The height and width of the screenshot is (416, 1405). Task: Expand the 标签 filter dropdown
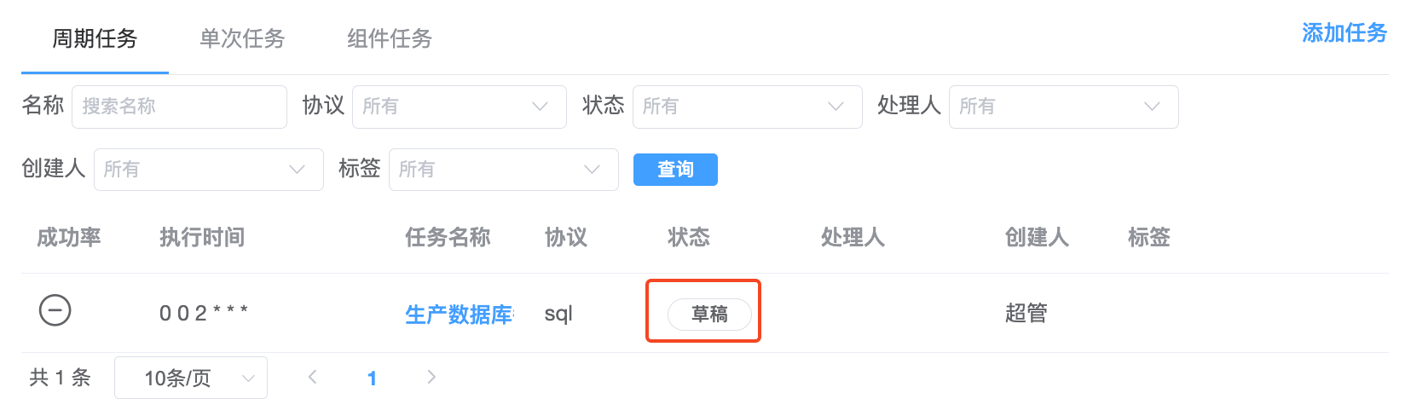(504, 170)
